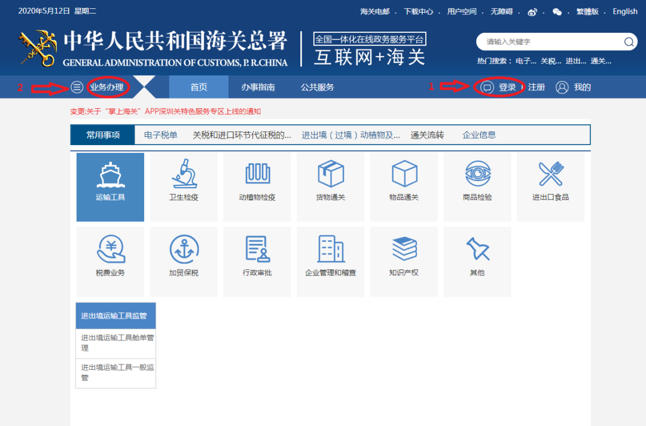
Task: Click the search magnifier icon
Action: click(x=628, y=42)
